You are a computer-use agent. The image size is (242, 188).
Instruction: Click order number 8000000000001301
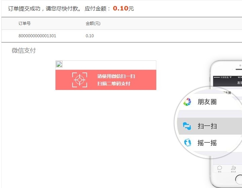coord(37,36)
